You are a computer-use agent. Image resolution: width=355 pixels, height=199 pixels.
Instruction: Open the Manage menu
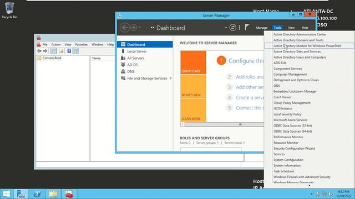click(262, 28)
